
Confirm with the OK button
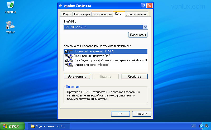(121, 114)
